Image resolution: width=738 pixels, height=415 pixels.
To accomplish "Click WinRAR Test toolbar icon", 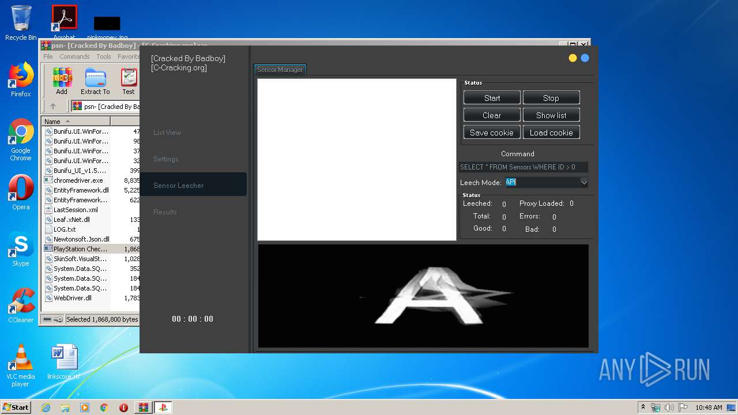I will pyautogui.click(x=129, y=82).
